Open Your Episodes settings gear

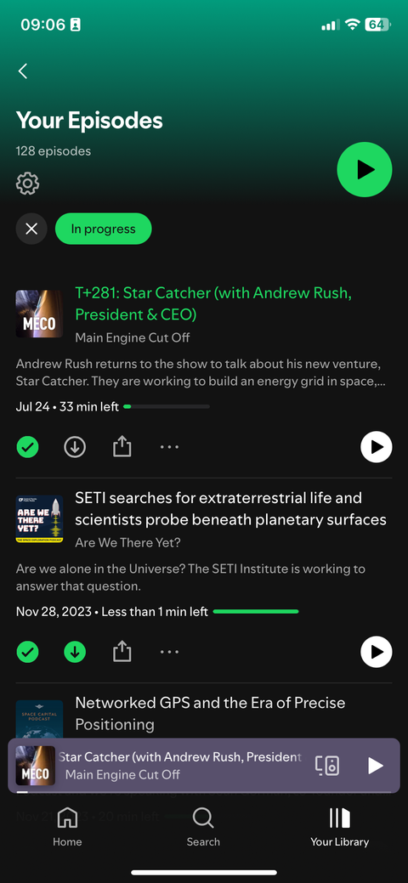[27, 184]
